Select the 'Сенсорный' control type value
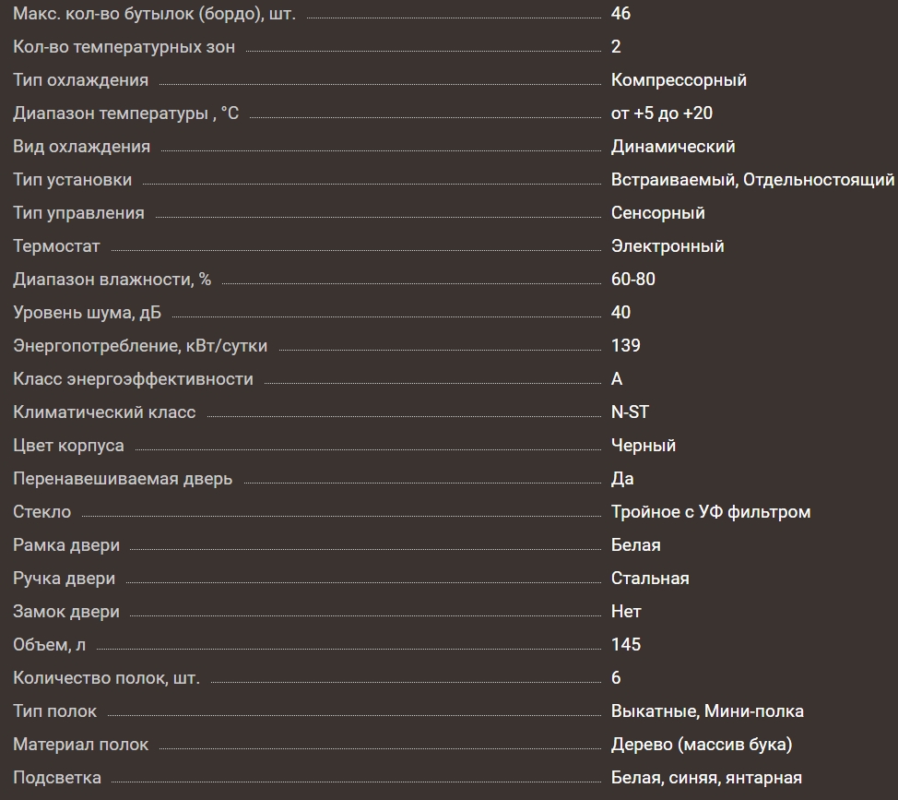The width and height of the screenshot is (898, 800). click(657, 213)
